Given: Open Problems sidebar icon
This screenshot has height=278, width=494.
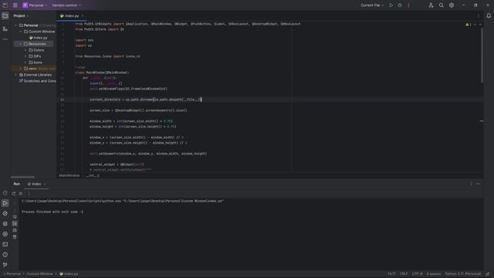Looking at the screenshot, I should pos(5,255).
